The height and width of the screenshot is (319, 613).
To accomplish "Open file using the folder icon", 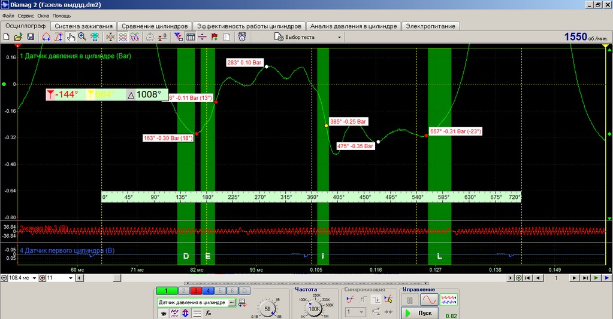I will pos(18,37).
